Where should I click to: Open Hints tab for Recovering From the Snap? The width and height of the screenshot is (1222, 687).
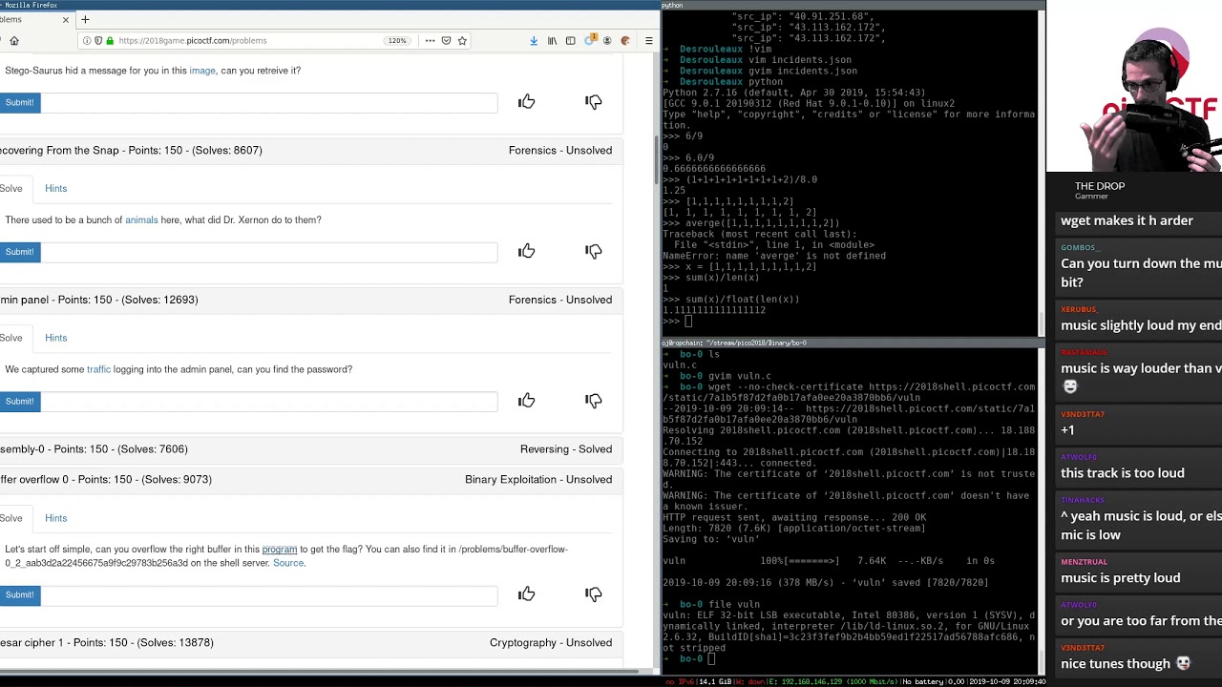55,189
